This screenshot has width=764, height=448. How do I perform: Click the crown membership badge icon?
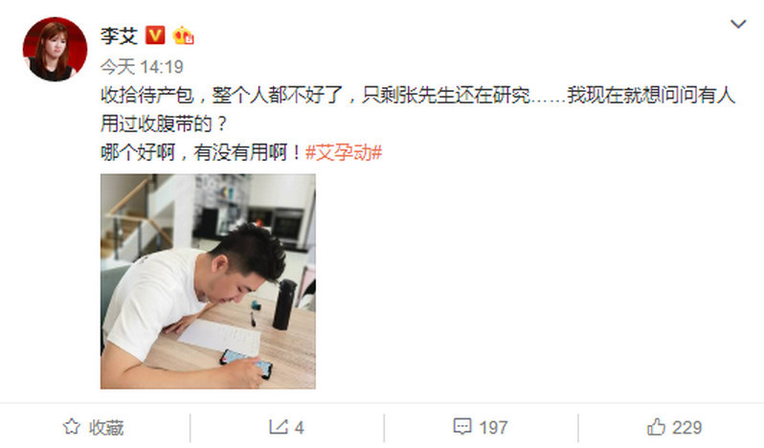click(183, 35)
